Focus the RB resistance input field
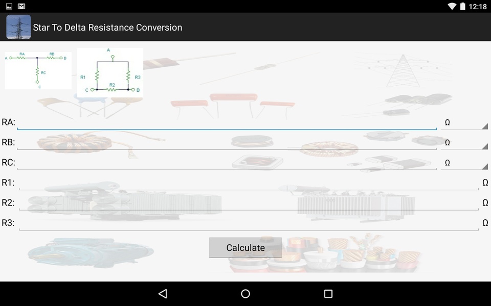The width and height of the screenshot is (491, 306). [227, 143]
